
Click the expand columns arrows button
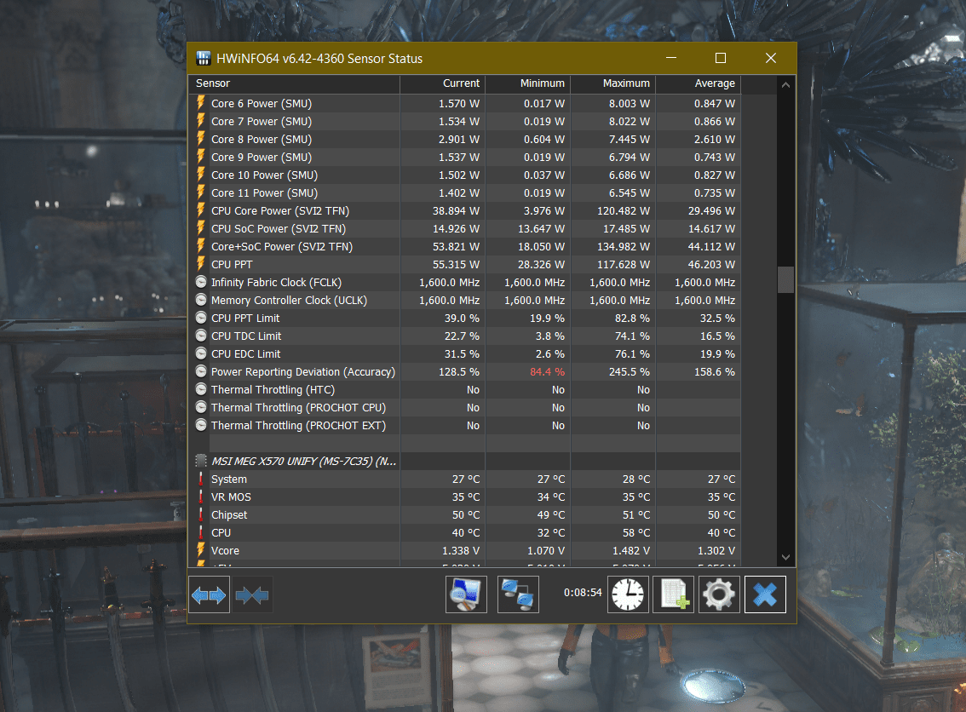tap(209, 595)
